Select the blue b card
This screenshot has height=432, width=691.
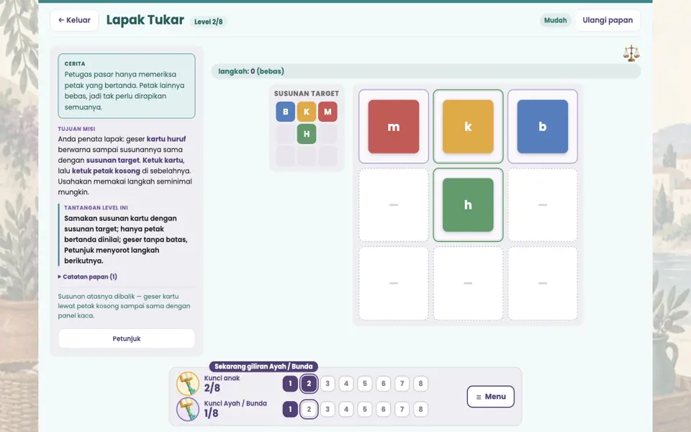click(x=543, y=127)
